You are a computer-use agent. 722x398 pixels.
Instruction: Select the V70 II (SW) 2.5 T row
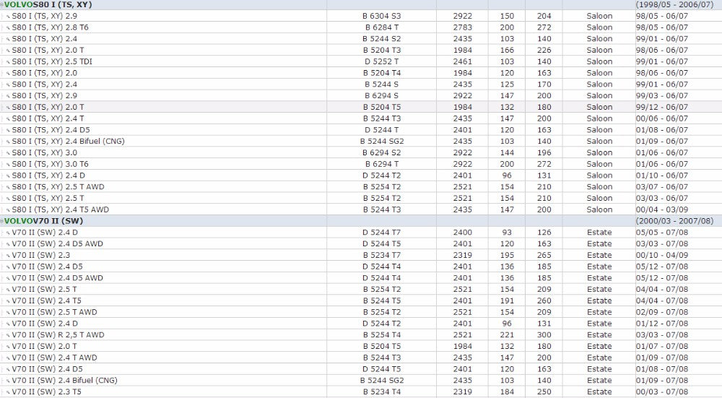361,289
